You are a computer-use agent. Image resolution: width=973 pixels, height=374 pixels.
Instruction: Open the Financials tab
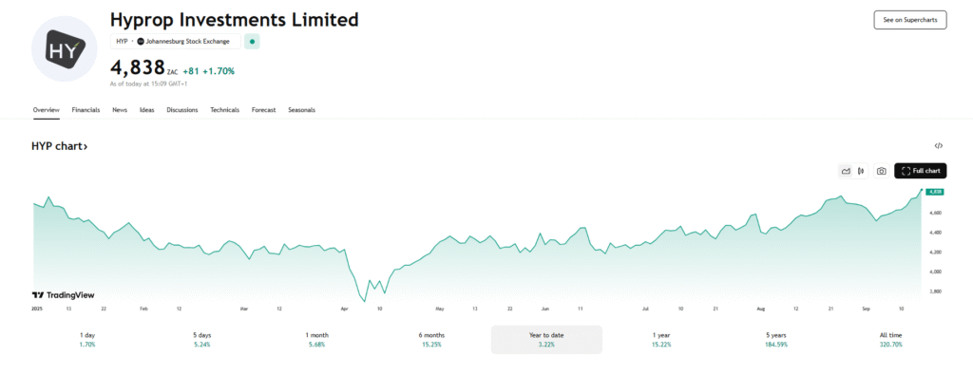(x=86, y=110)
